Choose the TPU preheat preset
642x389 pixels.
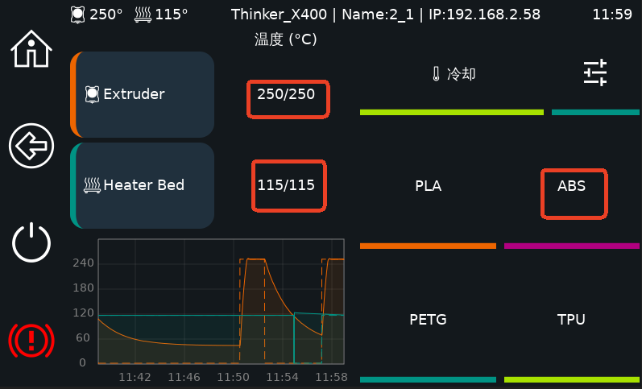coord(571,320)
